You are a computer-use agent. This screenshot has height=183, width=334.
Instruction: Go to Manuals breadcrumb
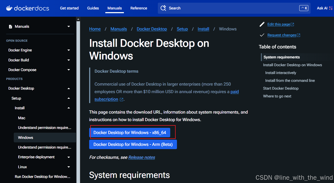[x=119, y=29]
